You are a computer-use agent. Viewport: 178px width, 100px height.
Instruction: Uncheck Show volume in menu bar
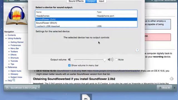(69, 65)
